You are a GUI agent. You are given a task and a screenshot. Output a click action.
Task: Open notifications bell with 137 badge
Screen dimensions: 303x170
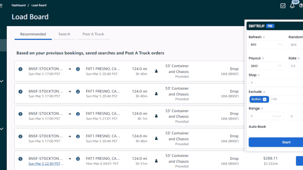pos(292,5)
